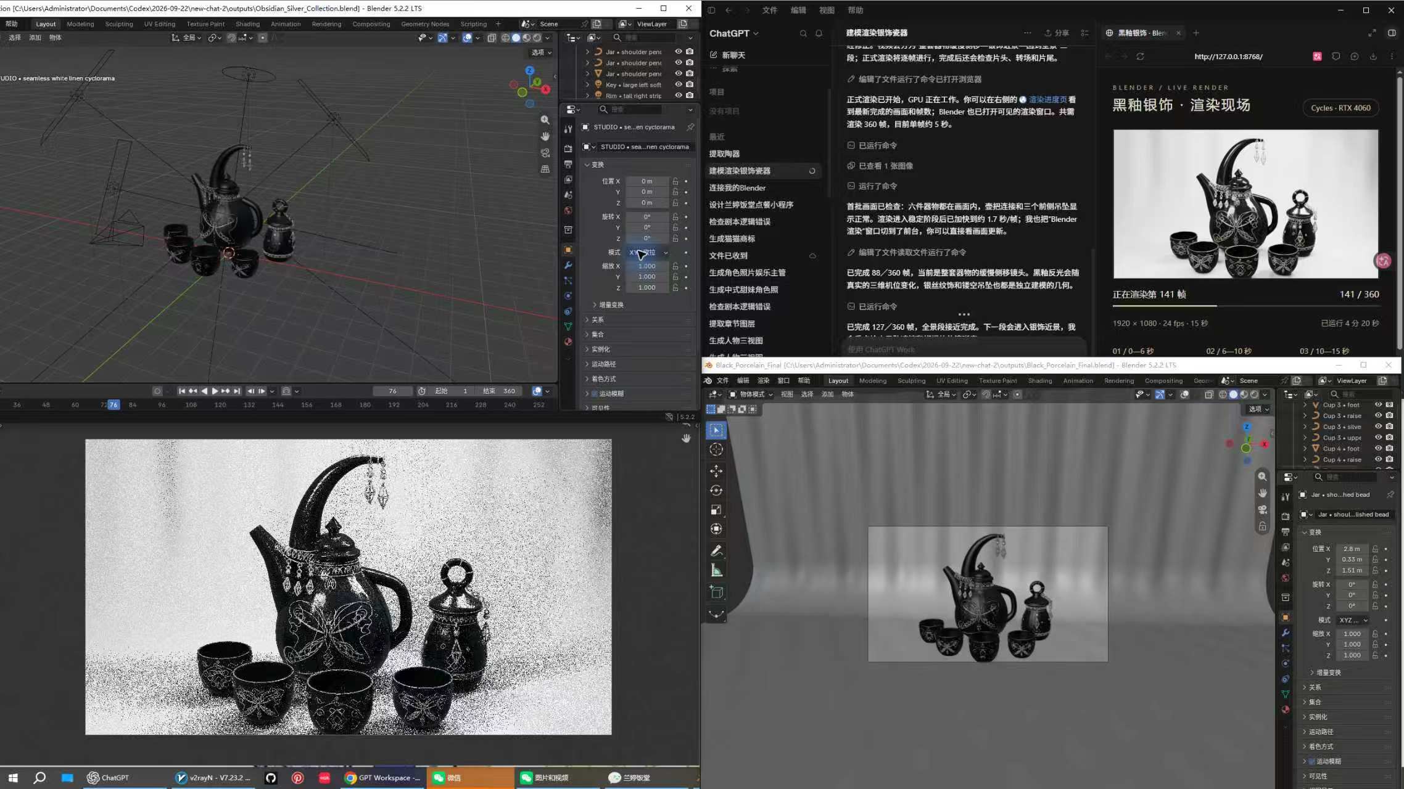Hide 'Cup 4 • foot' in lower Blender outliner
The height and width of the screenshot is (789, 1404).
coord(1378,448)
